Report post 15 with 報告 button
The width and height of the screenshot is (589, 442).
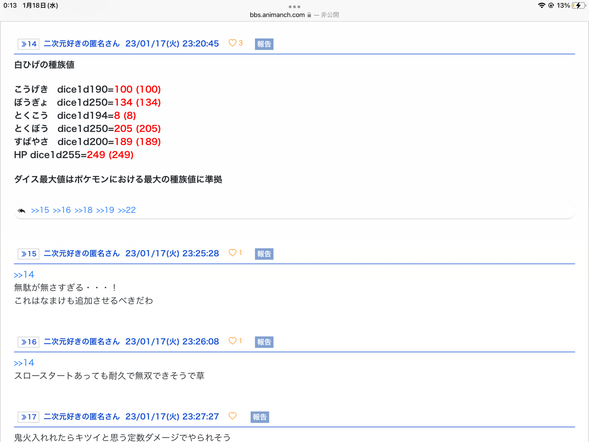[x=264, y=254]
